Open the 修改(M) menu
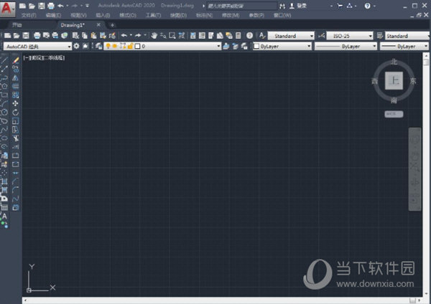431x304 pixels. pyautogui.click(x=231, y=15)
